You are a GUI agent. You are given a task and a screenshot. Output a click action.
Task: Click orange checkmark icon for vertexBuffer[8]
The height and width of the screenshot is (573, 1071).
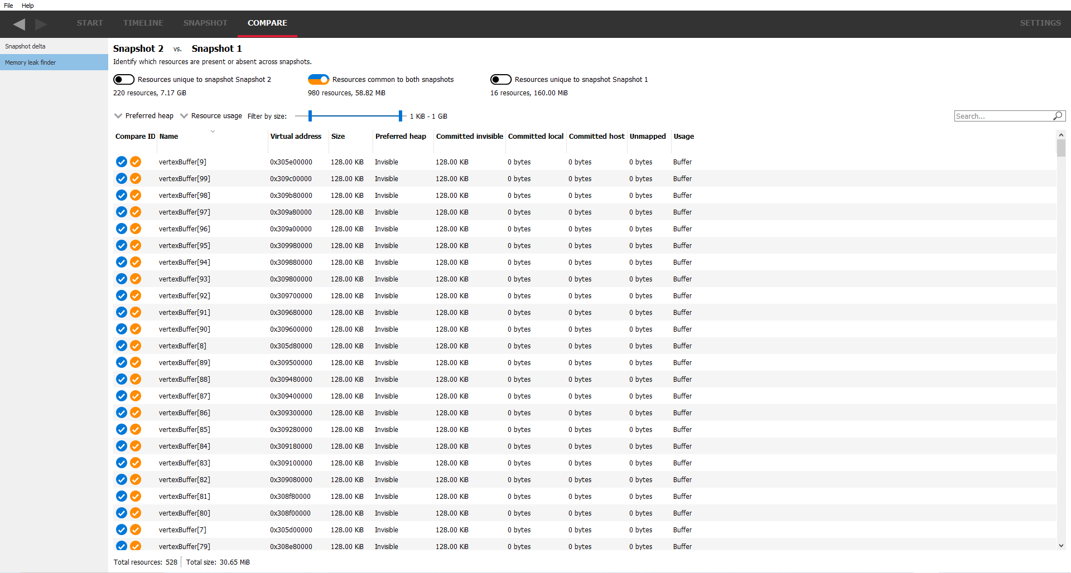point(136,346)
